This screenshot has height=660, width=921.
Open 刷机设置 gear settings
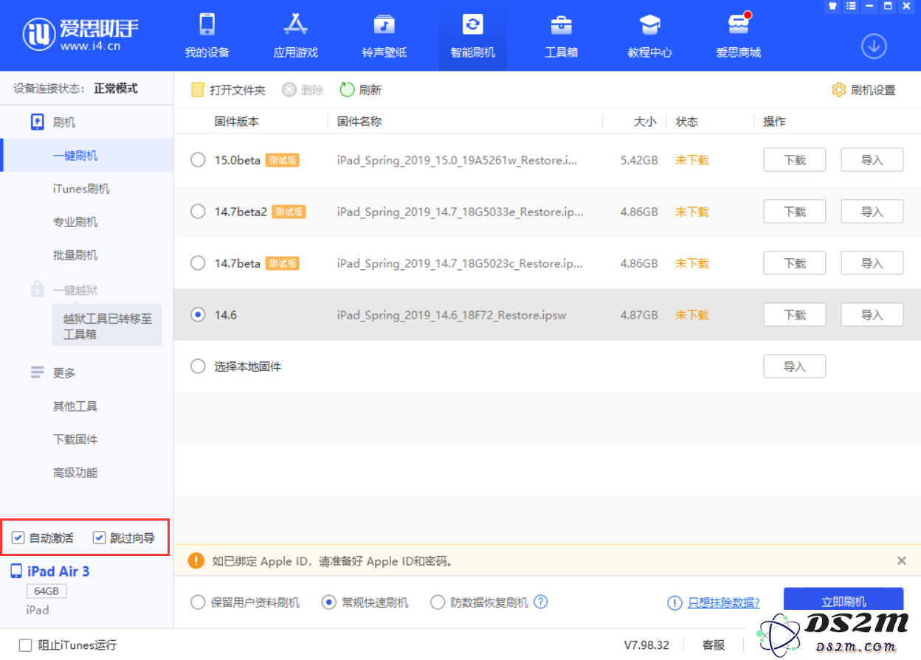838,90
